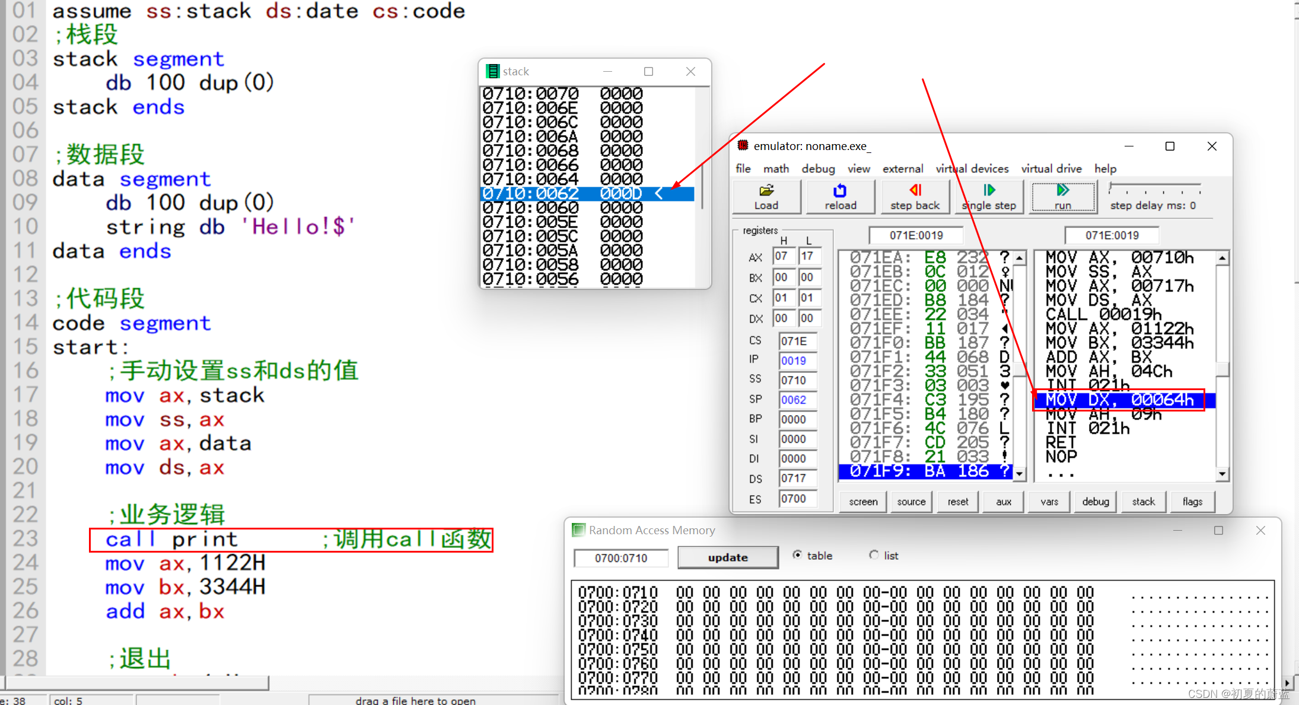Select the table radio button
The image size is (1299, 705).
click(x=798, y=555)
